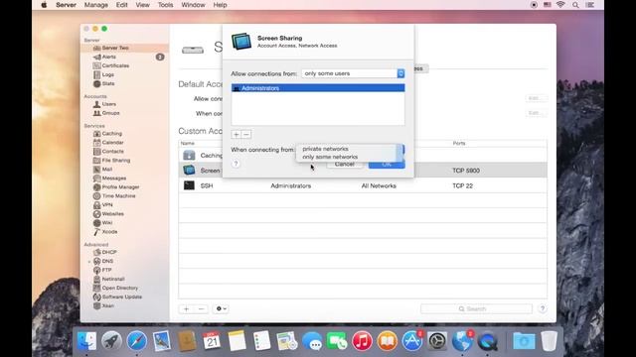Open the Apple menu

tap(44, 5)
